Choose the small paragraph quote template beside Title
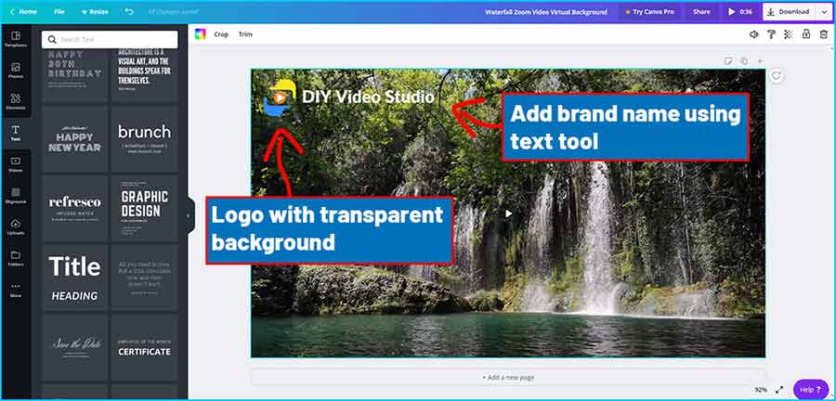Viewport: 836px width, 401px height. click(x=145, y=277)
